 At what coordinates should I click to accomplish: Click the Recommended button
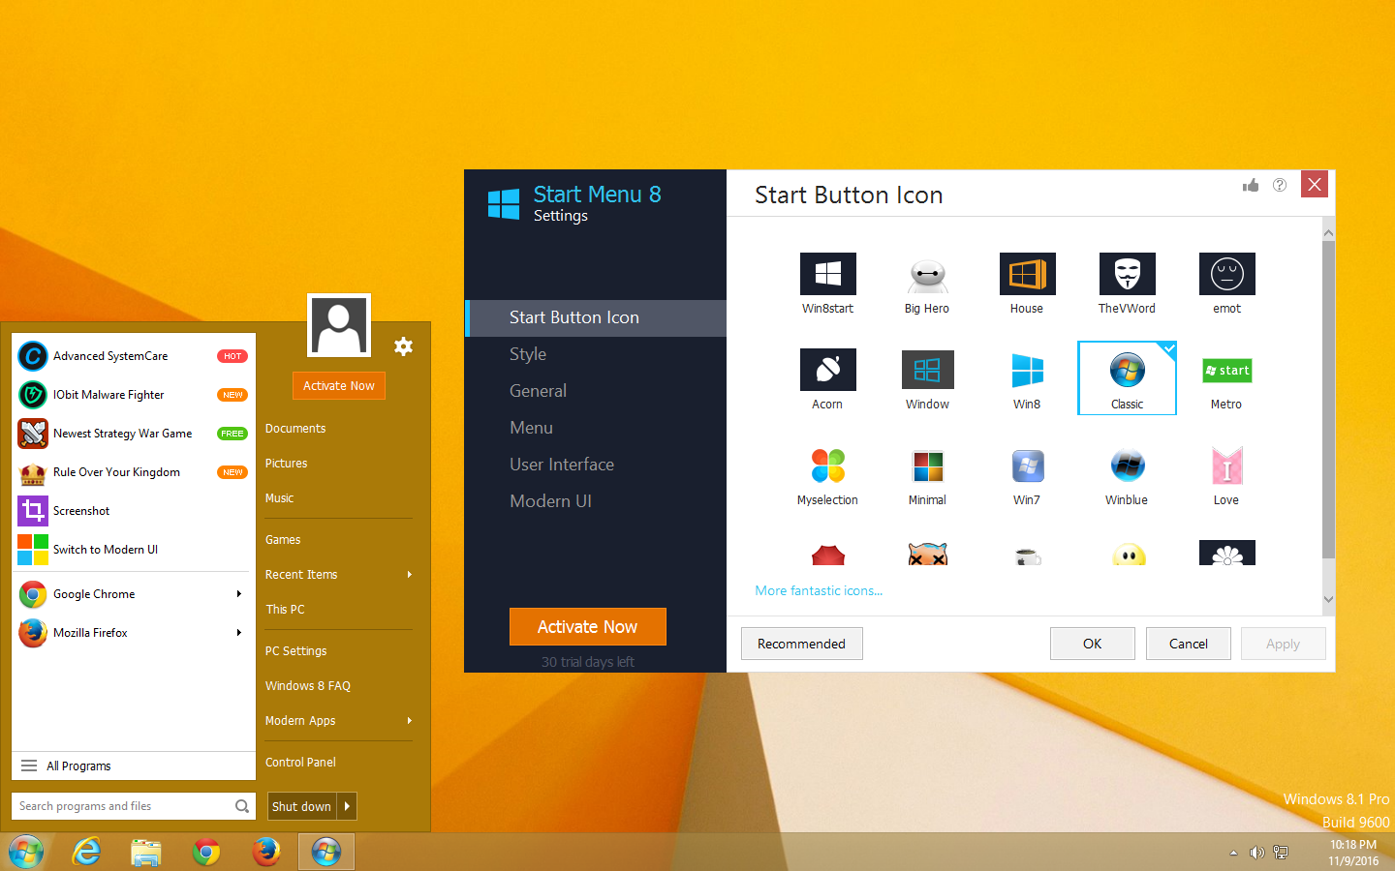tap(801, 643)
